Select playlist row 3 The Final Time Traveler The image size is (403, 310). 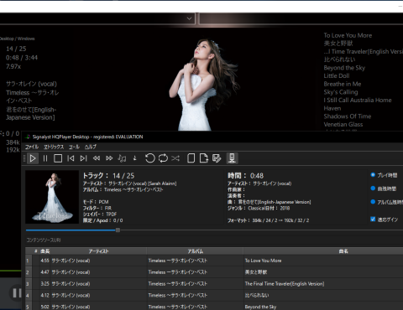coord(214,284)
